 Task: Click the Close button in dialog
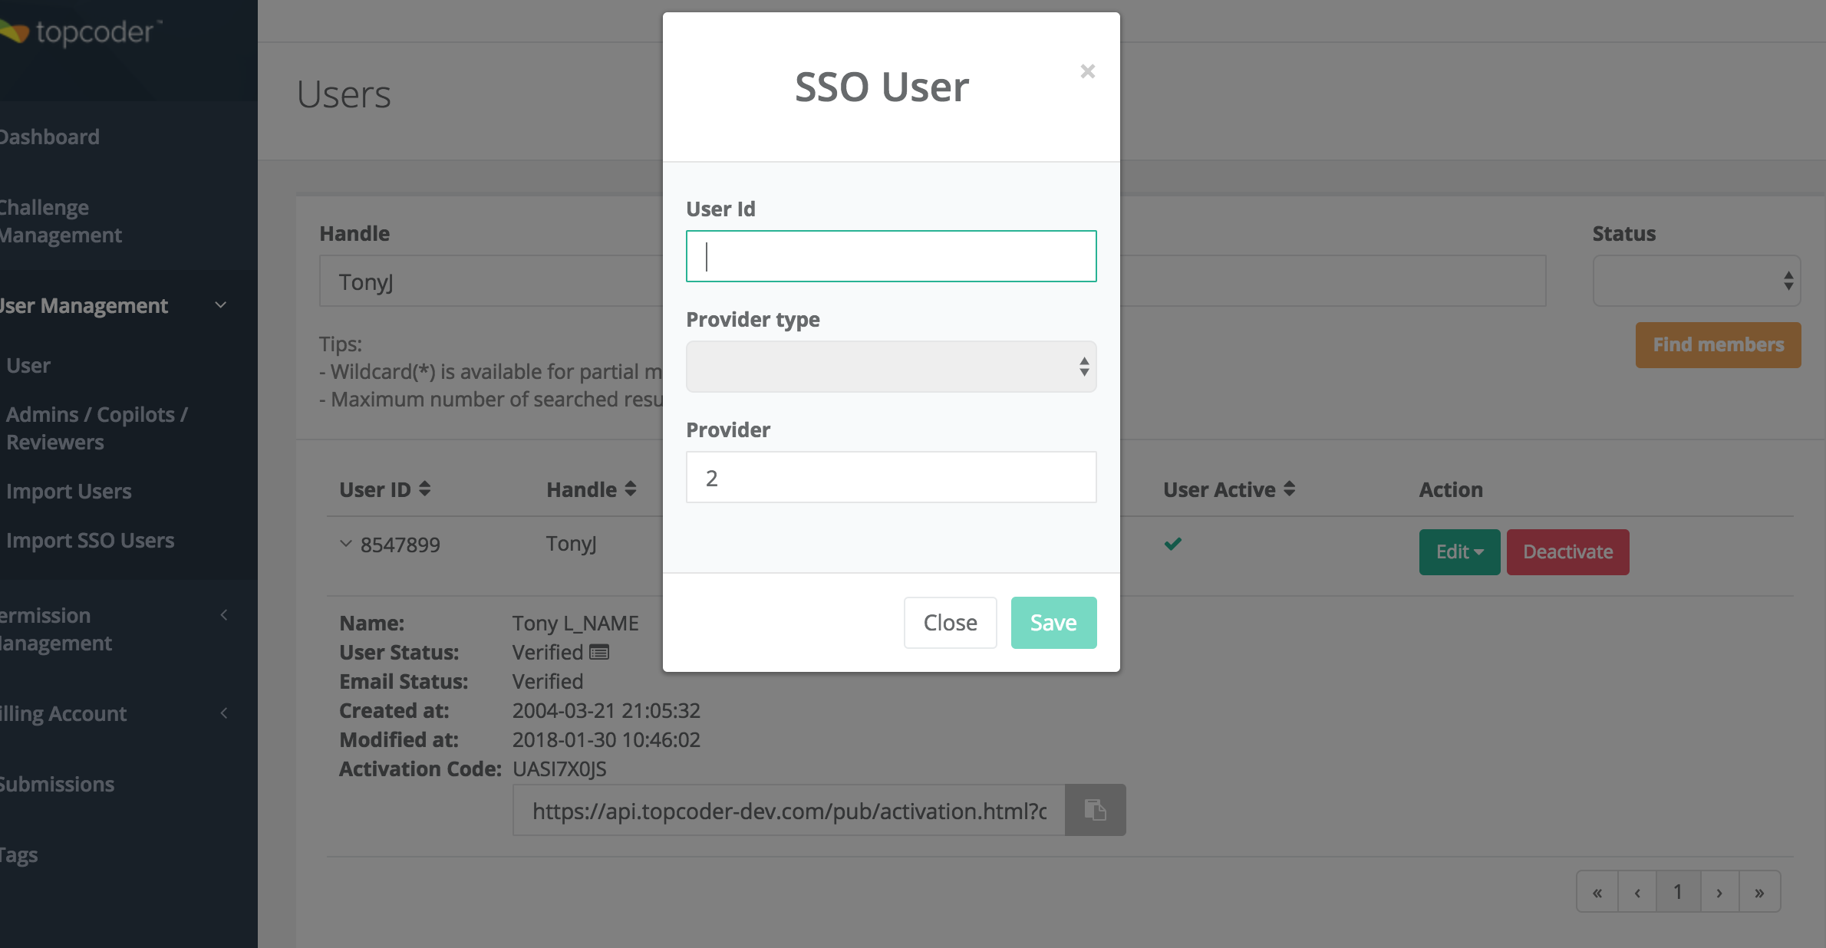[x=950, y=623]
